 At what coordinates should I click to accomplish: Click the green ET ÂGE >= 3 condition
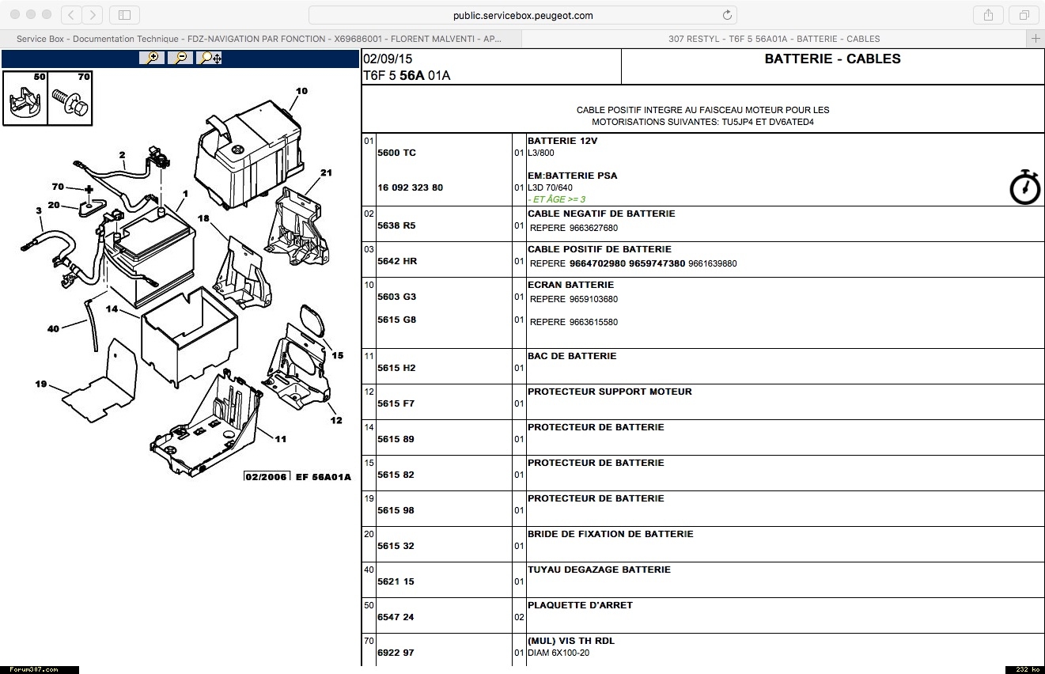click(558, 199)
